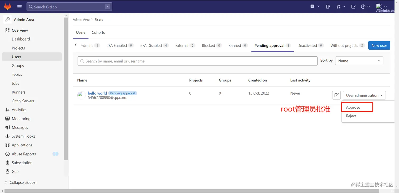The image size is (399, 193).
Task: Select Reject from the dropdown menu
Action: point(351,116)
